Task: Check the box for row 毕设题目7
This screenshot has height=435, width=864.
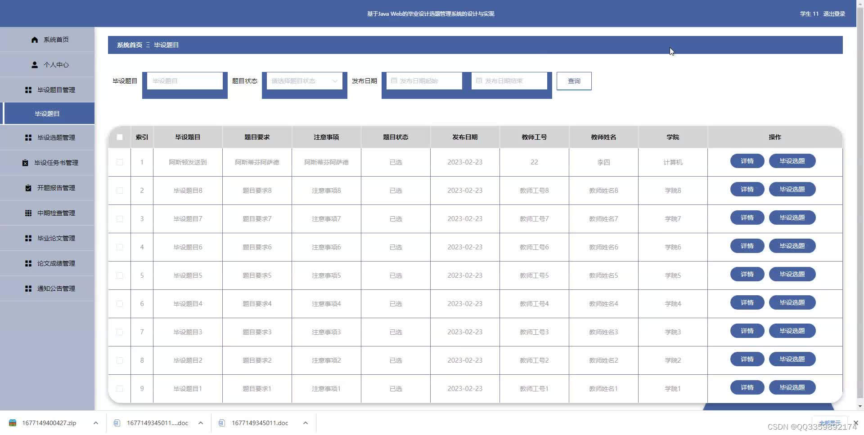Action: [x=120, y=219]
